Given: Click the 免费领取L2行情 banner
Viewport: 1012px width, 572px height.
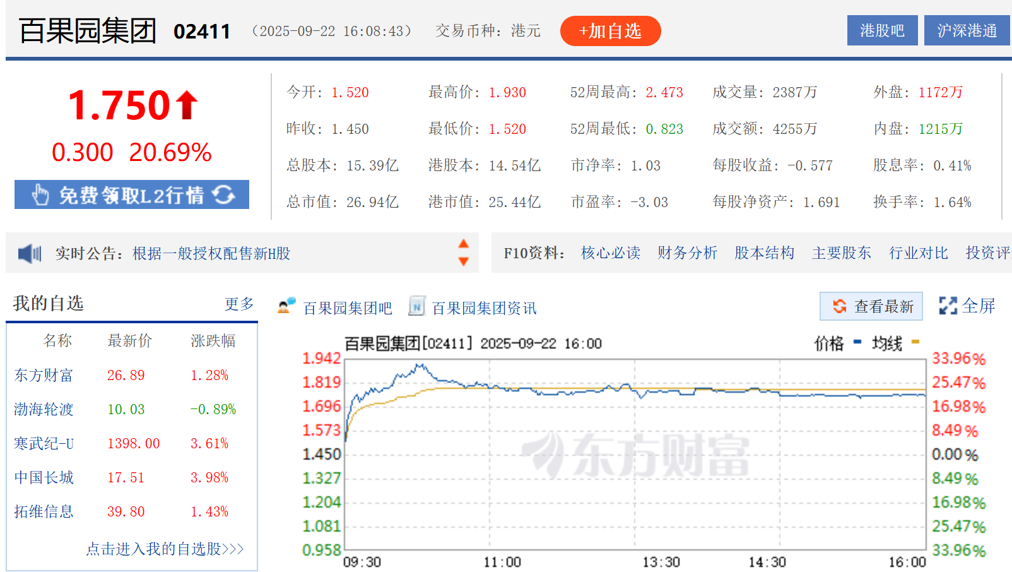Looking at the screenshot, I should click(x=132, y=194).
